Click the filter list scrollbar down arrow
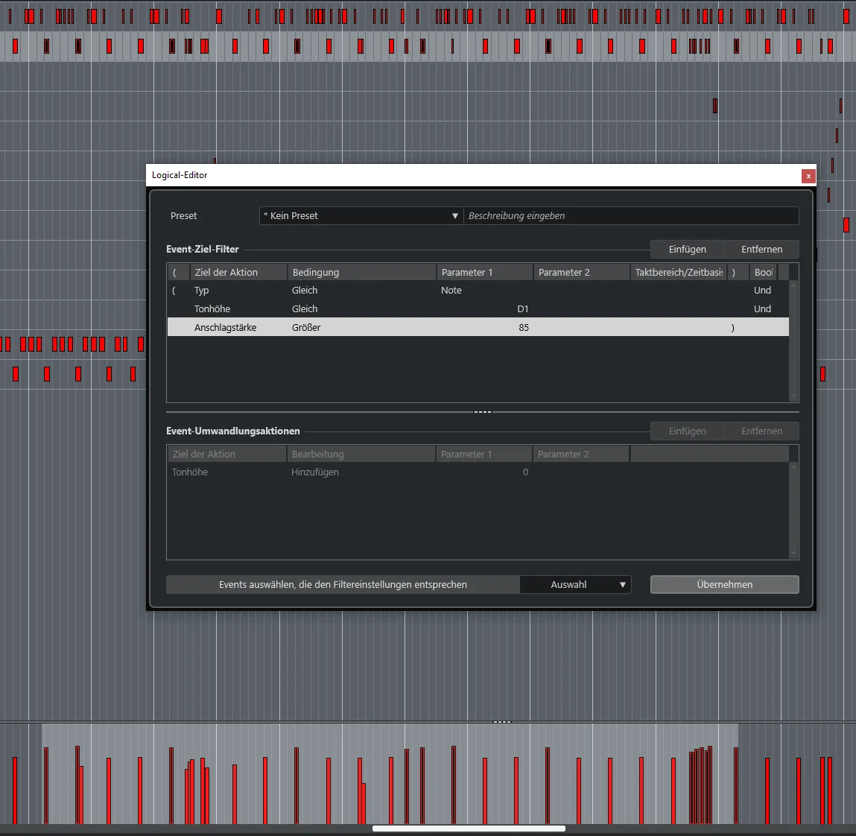The image size is (856, 836). click(x=793, y=396)
